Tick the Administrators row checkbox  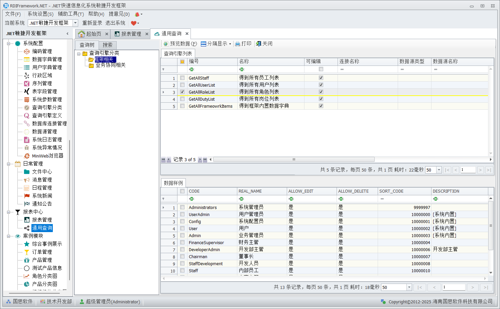[182, 207]
